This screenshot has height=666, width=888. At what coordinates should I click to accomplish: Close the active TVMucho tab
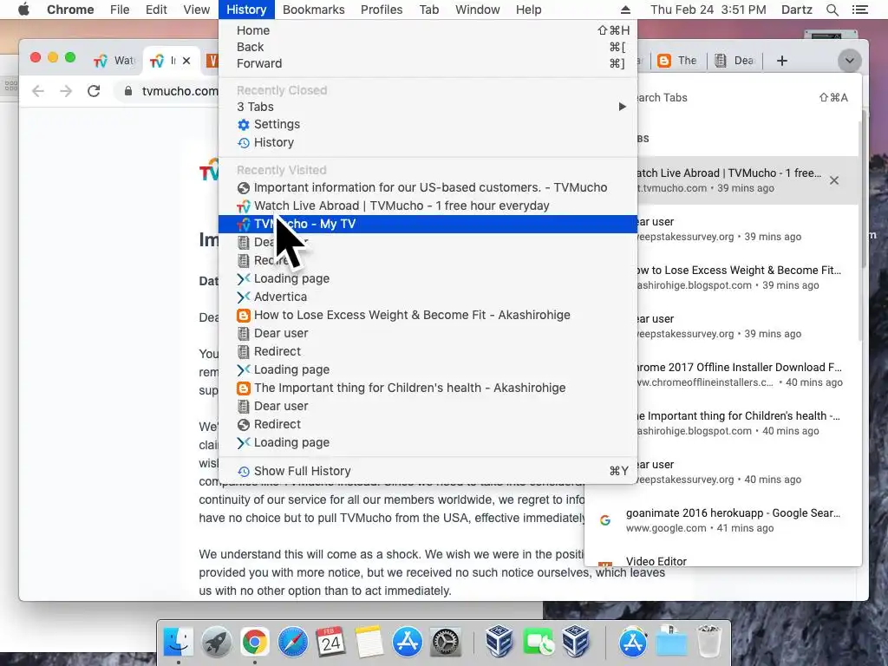187,61
